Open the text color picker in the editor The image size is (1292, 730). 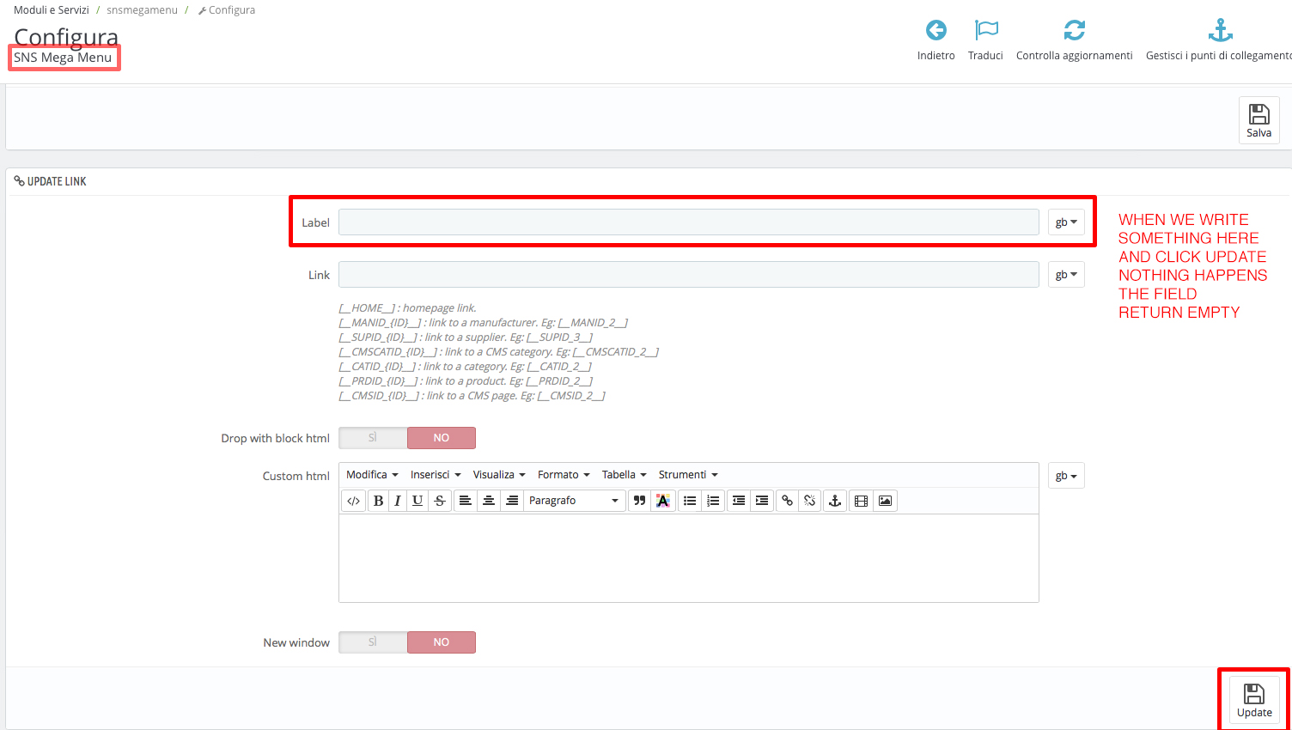[662, 501]
